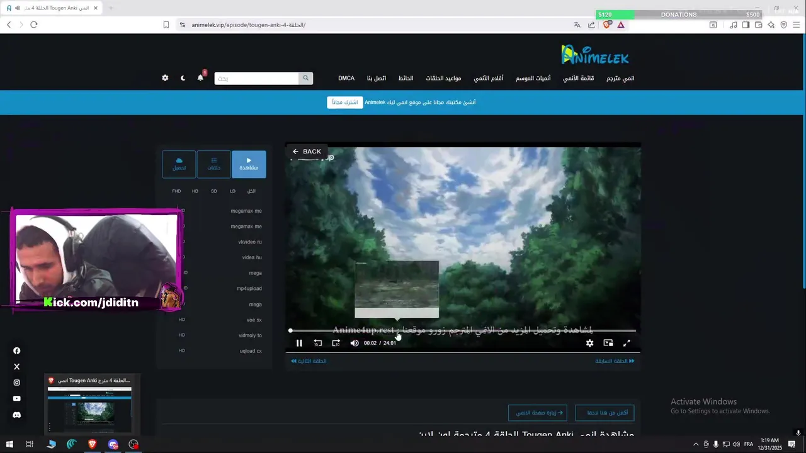Image resolution: width=806 pixels, height=453 pixels.
Task: Open Brave Leo AI sparkle icon
Action: [771, 25]
